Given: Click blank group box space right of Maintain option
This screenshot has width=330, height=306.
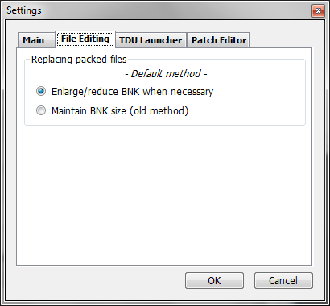Looking at the screenshot, I should (x=245, y=111).
